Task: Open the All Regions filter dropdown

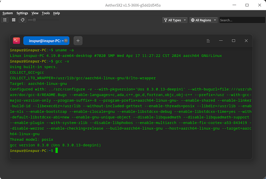Action: [203, 20]
